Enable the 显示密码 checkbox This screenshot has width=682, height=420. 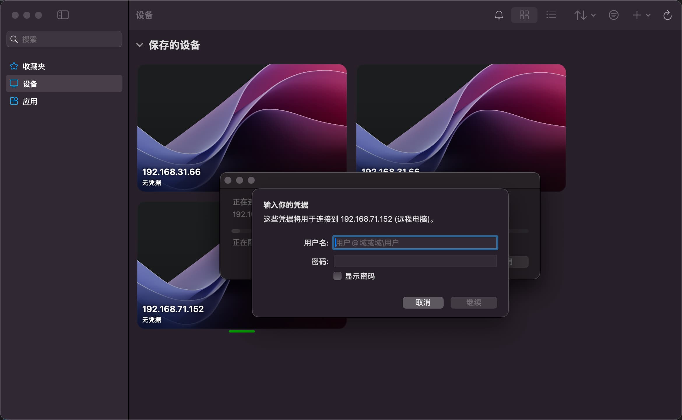(x=337, y=276)
